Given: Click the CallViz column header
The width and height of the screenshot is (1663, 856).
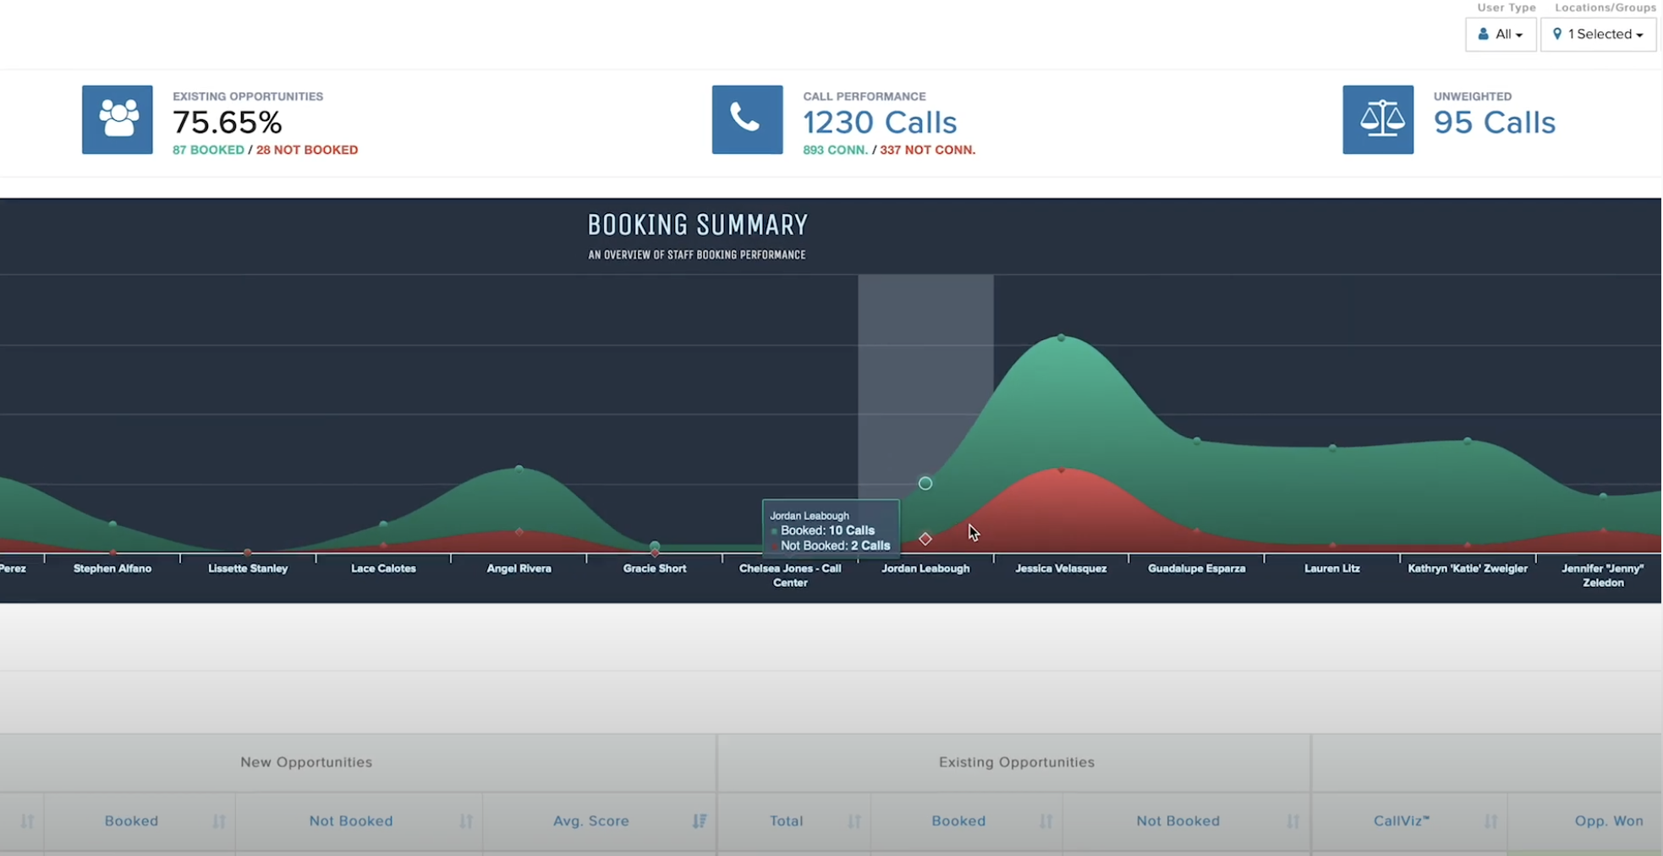Looking at the screenshot, I should [1402, 820].
